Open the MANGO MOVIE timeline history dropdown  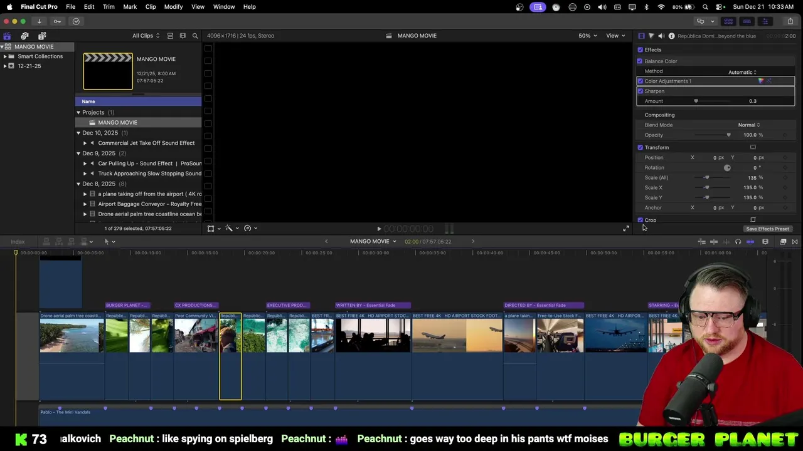coord(373,242)
